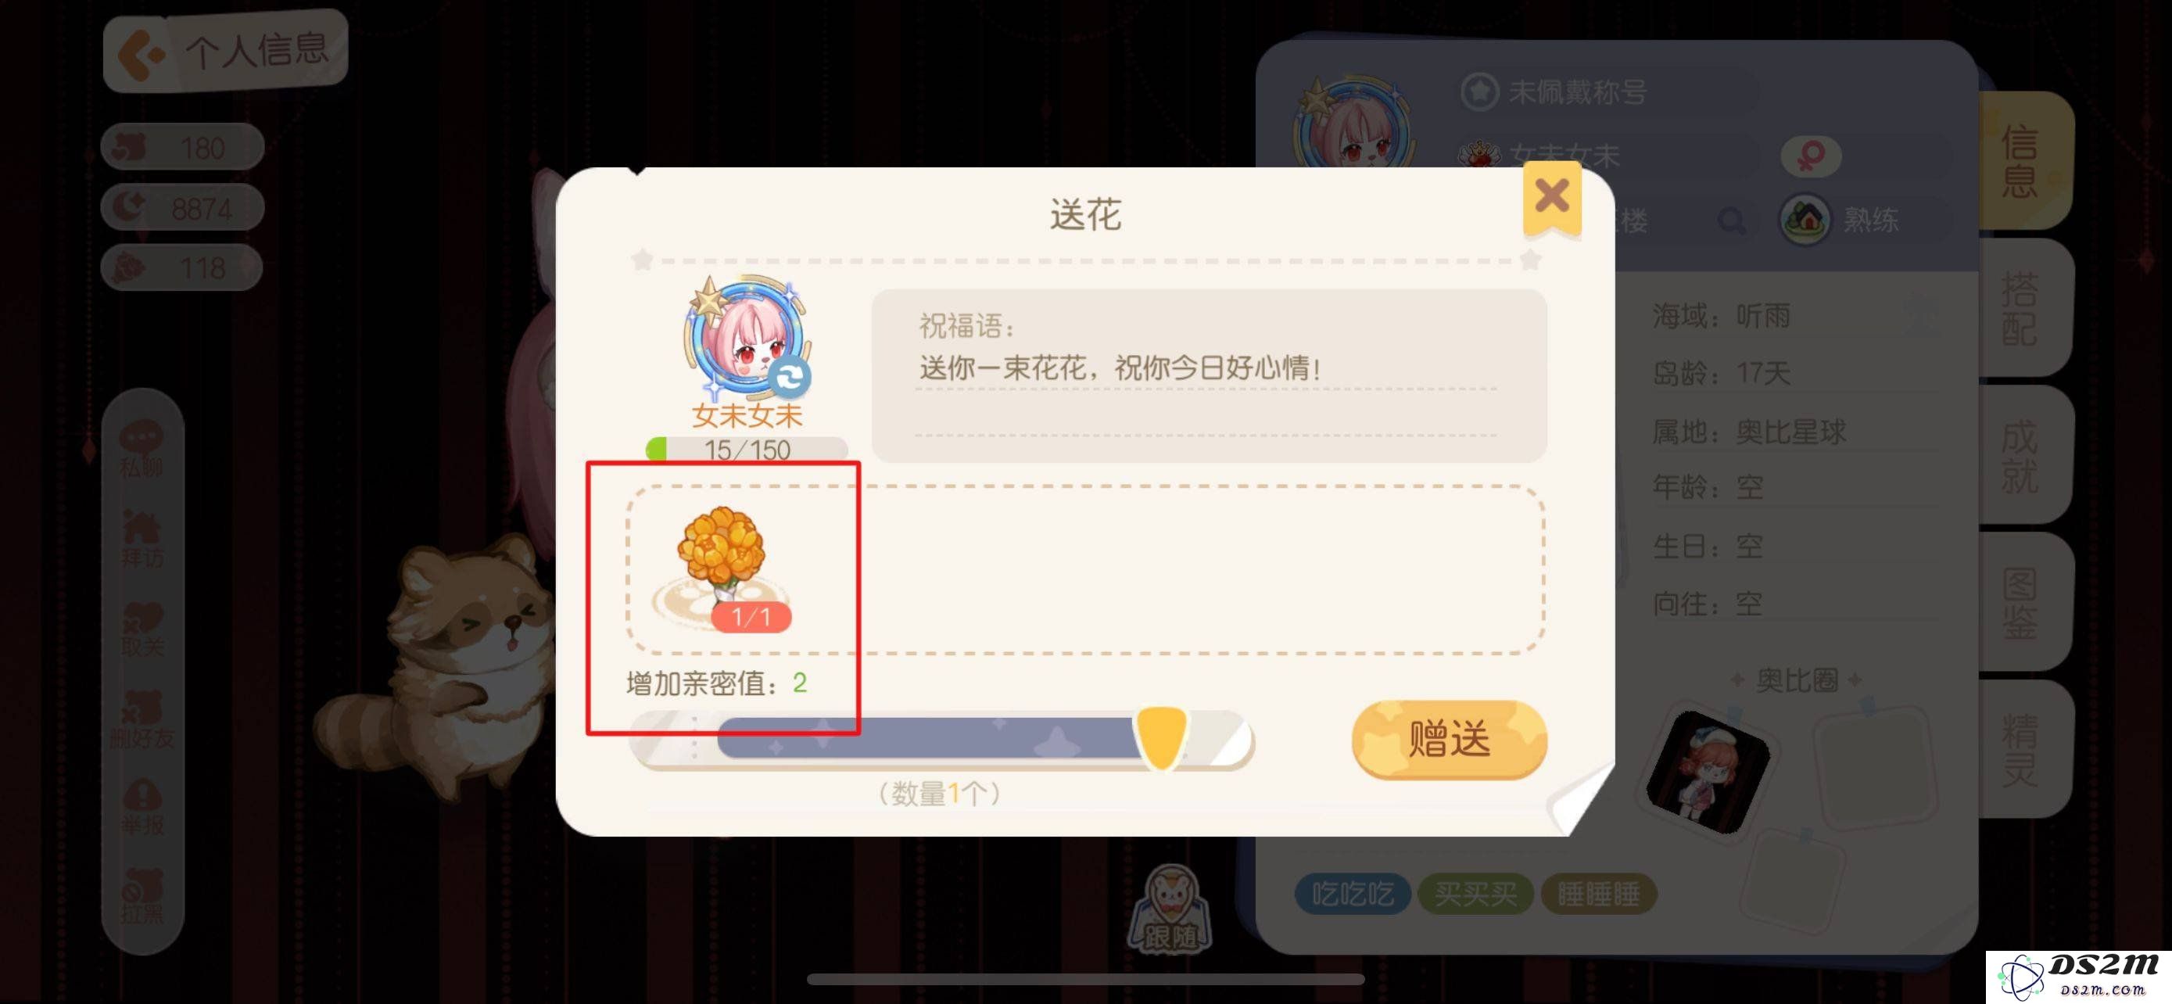Viewport: 2172px width, 1004px height.
Task: Switch to the 成就 tab
Action: (2021, 456)
